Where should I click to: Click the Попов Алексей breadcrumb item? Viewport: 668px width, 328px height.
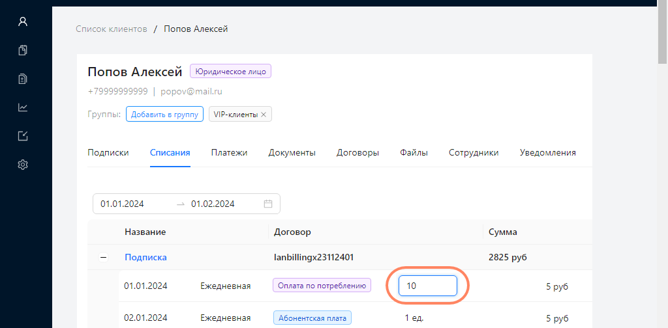[x=196, y=29]
